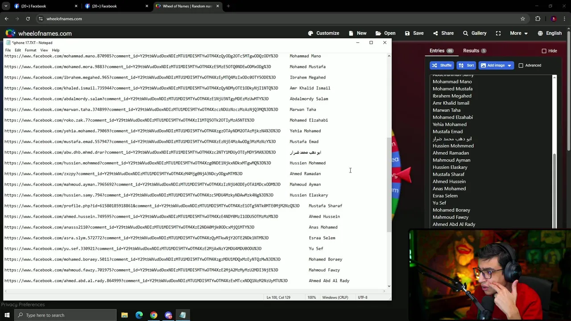The image size is (571, 321).
Task: Open Notepad from the taskbar
Action: point(182,315)
